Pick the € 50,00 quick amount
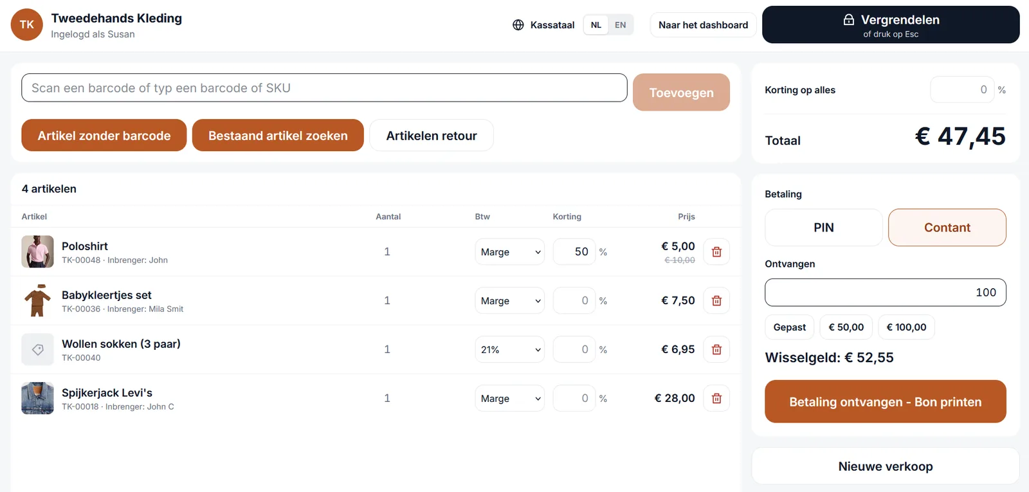This screenshot has width=1029, height=492. tap(846, 327)
